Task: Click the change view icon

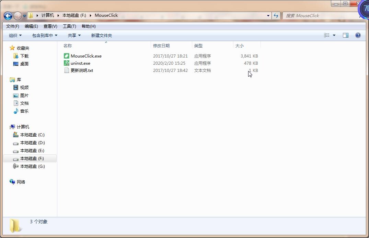Action: (x=327, y=35)
